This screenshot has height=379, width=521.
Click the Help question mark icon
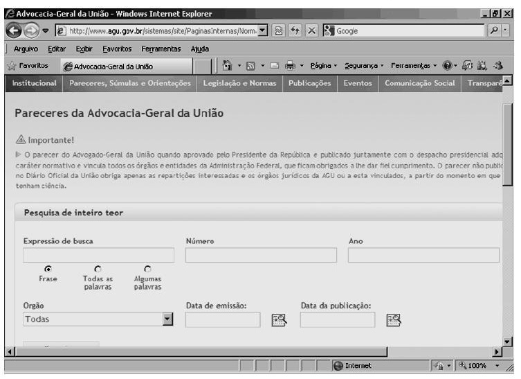(x=447, y=66)
